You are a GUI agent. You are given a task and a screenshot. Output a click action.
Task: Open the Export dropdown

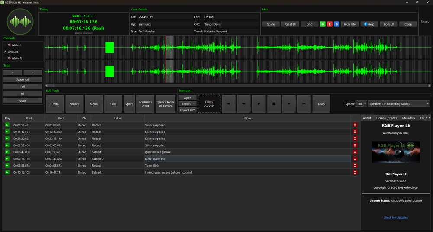click(187, 104)
